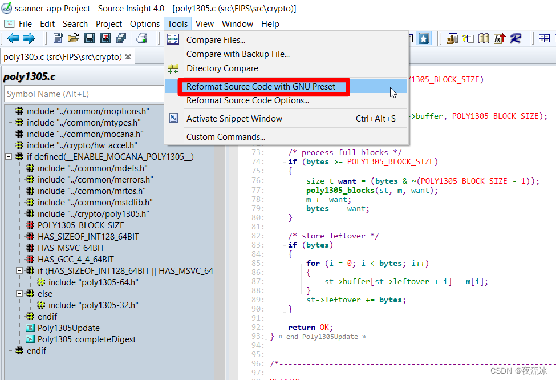The height and width of the screenshot is (380, 556).
Task: Collapse the if (HAS_SIZEOF_INT128_64BIT node
Action: (20, 270)
